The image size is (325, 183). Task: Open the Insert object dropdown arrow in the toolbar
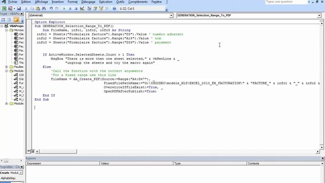(14, 9)
